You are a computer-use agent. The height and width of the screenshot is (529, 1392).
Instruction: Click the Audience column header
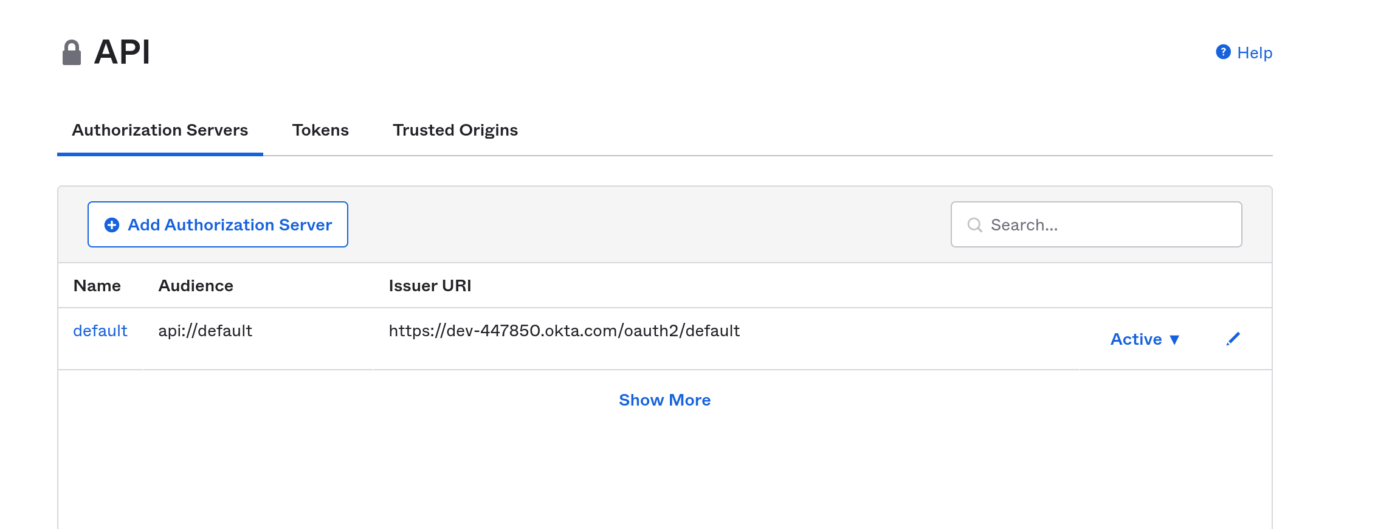(196, 286)
